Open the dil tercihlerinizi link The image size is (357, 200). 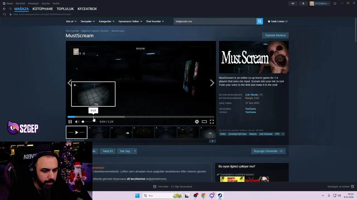pos(136,179)
